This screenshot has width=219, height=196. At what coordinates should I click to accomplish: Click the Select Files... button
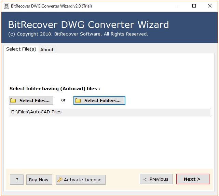pyautogui.click(x=31, y=100)
